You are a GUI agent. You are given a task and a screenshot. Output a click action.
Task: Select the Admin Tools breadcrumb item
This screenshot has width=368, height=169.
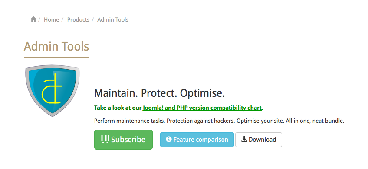(x=113, y=19)
